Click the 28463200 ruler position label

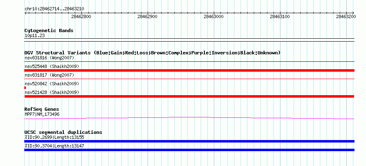[x=346, y=16]
